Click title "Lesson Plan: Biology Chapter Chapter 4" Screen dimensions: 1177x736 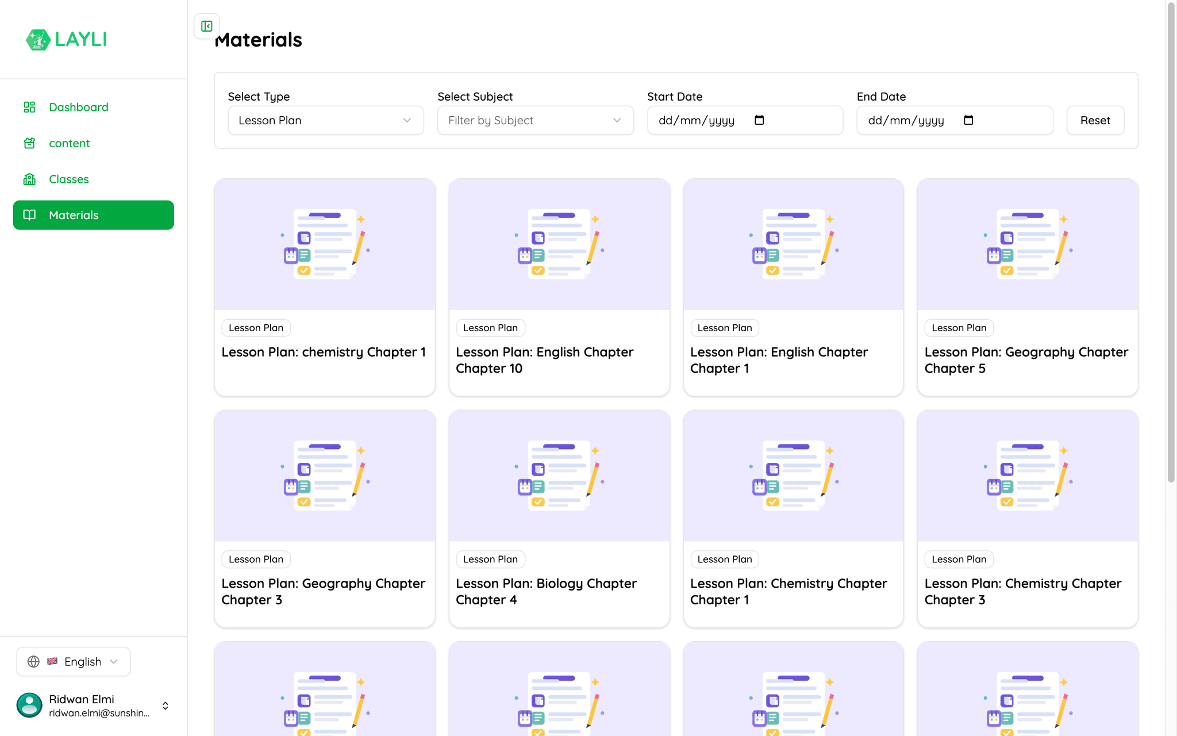547,592
